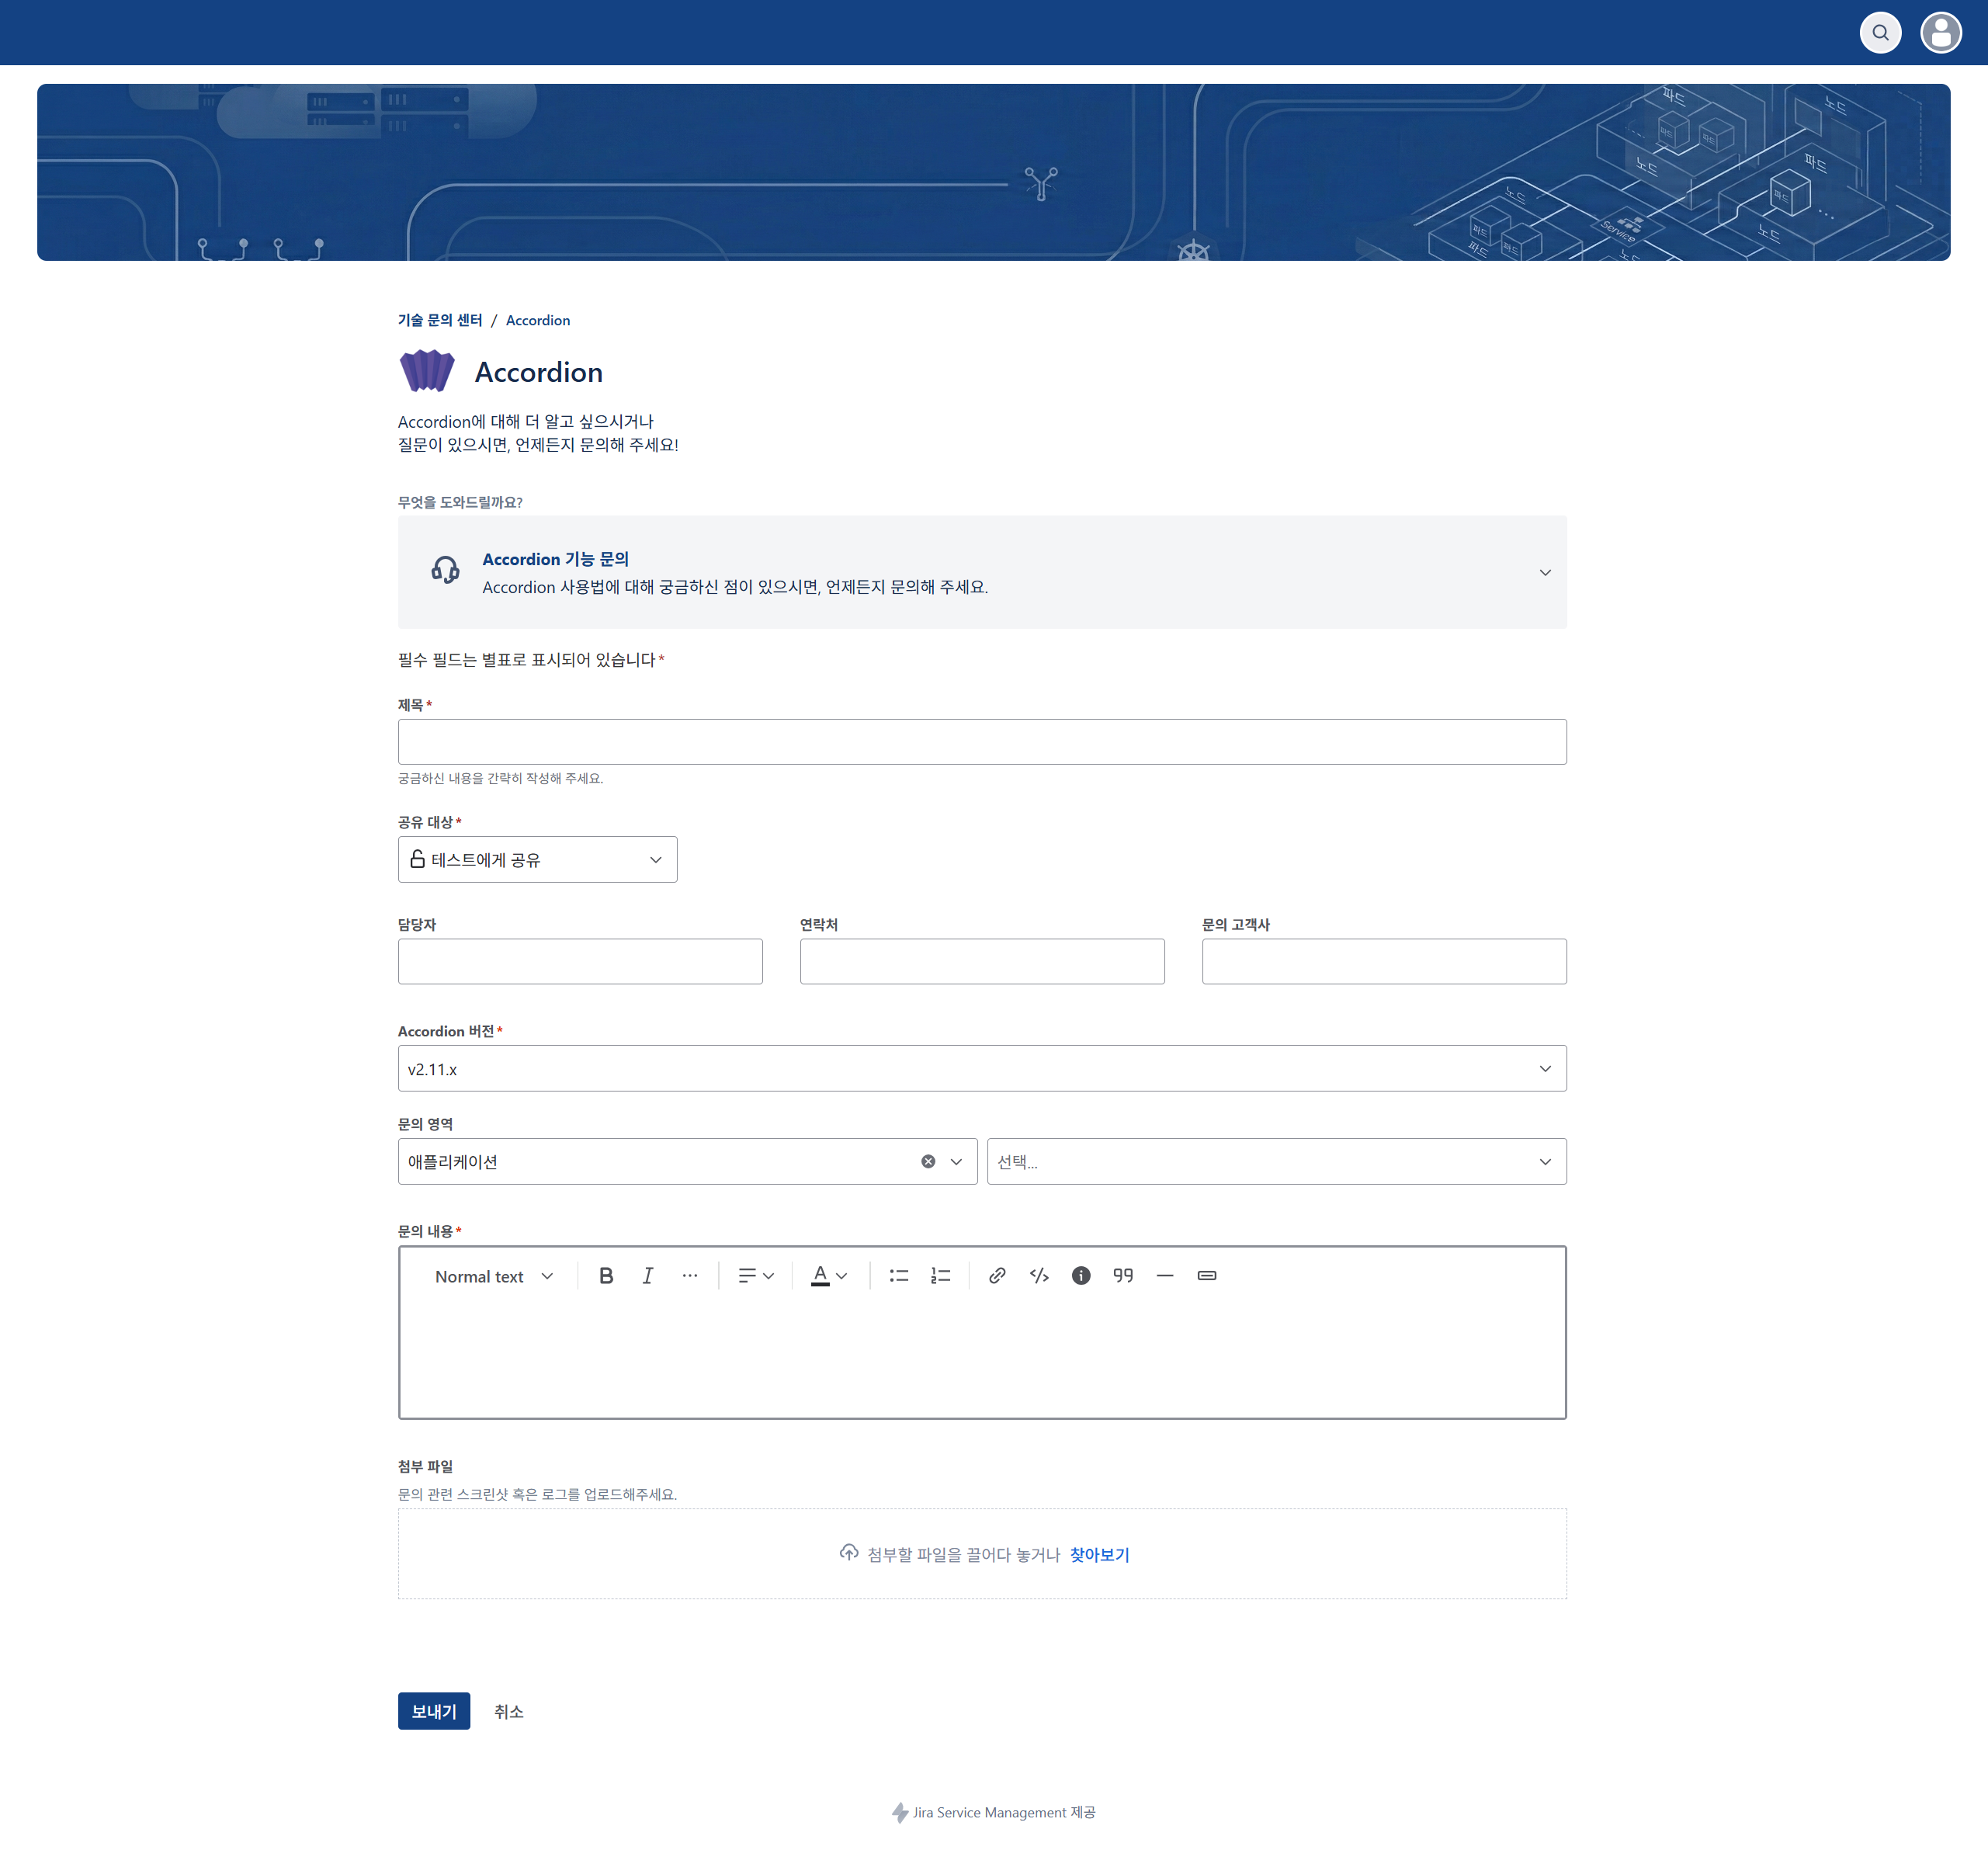The image size is (1988, 1850).
Task: Open the 선택... sub-area dropdown
Action: 1277,1161
